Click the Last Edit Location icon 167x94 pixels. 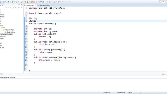[x=63, y=2]
